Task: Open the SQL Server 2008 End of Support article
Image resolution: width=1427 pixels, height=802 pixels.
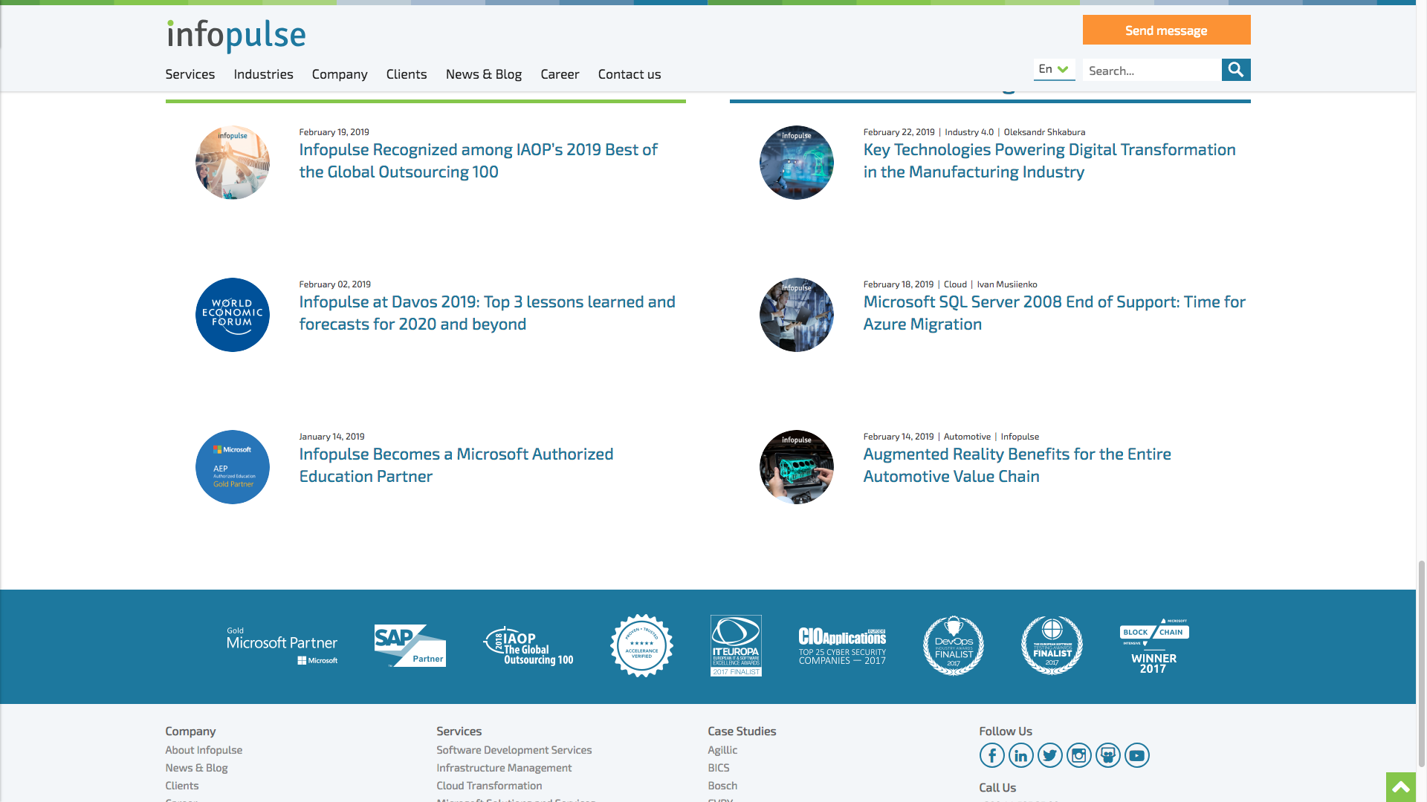Action: tap(1054, 313)
